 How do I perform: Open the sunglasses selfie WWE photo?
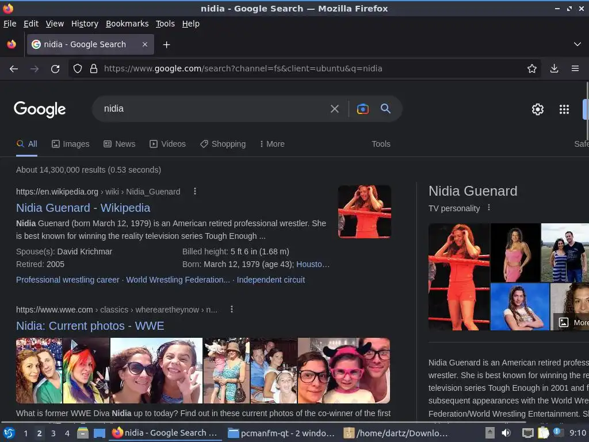pos(156,371)
